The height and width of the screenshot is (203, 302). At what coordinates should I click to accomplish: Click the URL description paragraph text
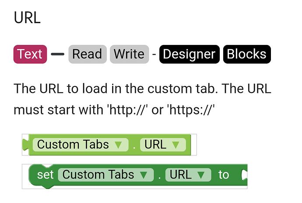click(x=142, y=99)
